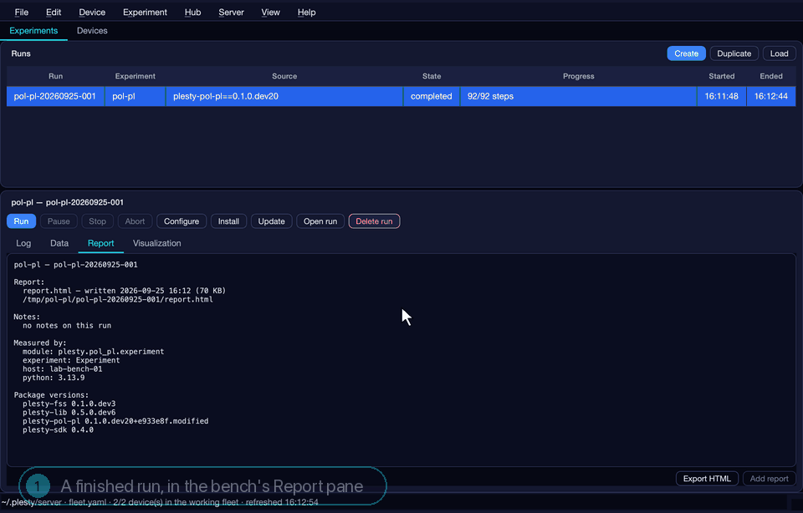This screenshot has height=513, width=803.
Task: Click the Source column header
Action: pos(284,76)
